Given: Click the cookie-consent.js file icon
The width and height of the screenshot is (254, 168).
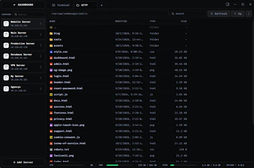Looking at the screenshot, I should tap(51, 137).
